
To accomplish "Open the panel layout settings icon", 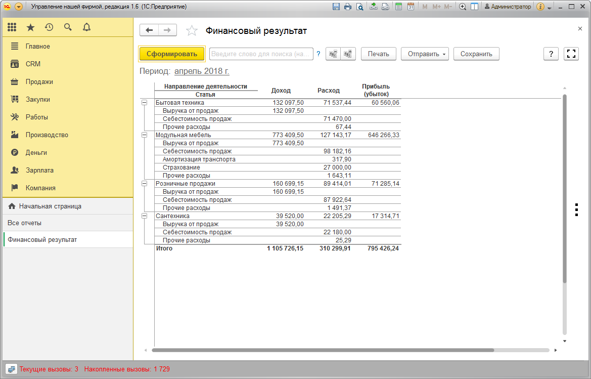I will pyautogui.click(x=475, y=7).
